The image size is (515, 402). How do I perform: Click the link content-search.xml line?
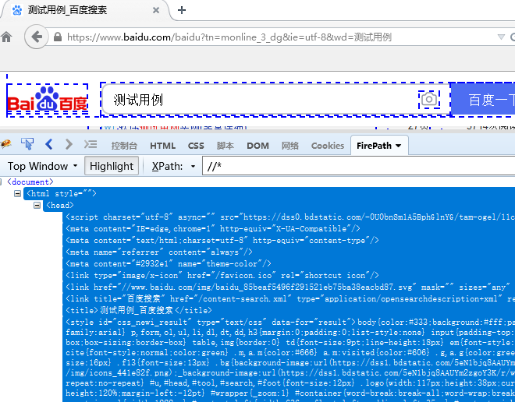290,298
